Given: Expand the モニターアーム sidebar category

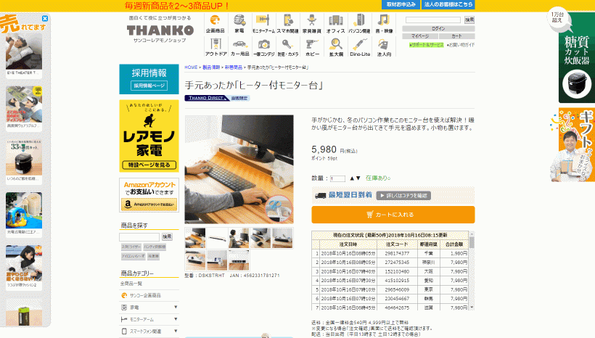Looking at the screenshot, I should pyautogui.click(x=176, y=318).
